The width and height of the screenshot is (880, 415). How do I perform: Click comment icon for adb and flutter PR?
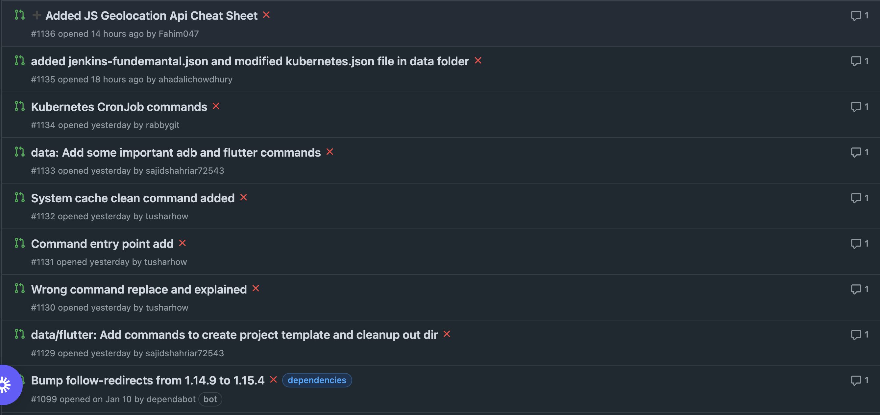(x=860, y=152)
